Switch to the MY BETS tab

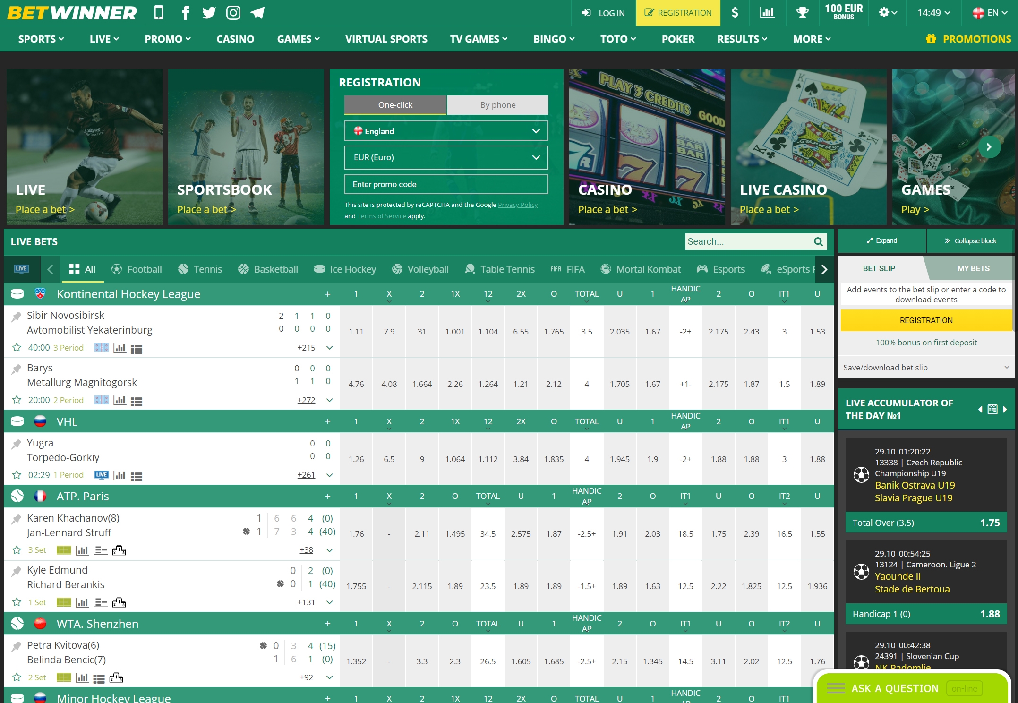pyautogui.click(x=974, y=268)
